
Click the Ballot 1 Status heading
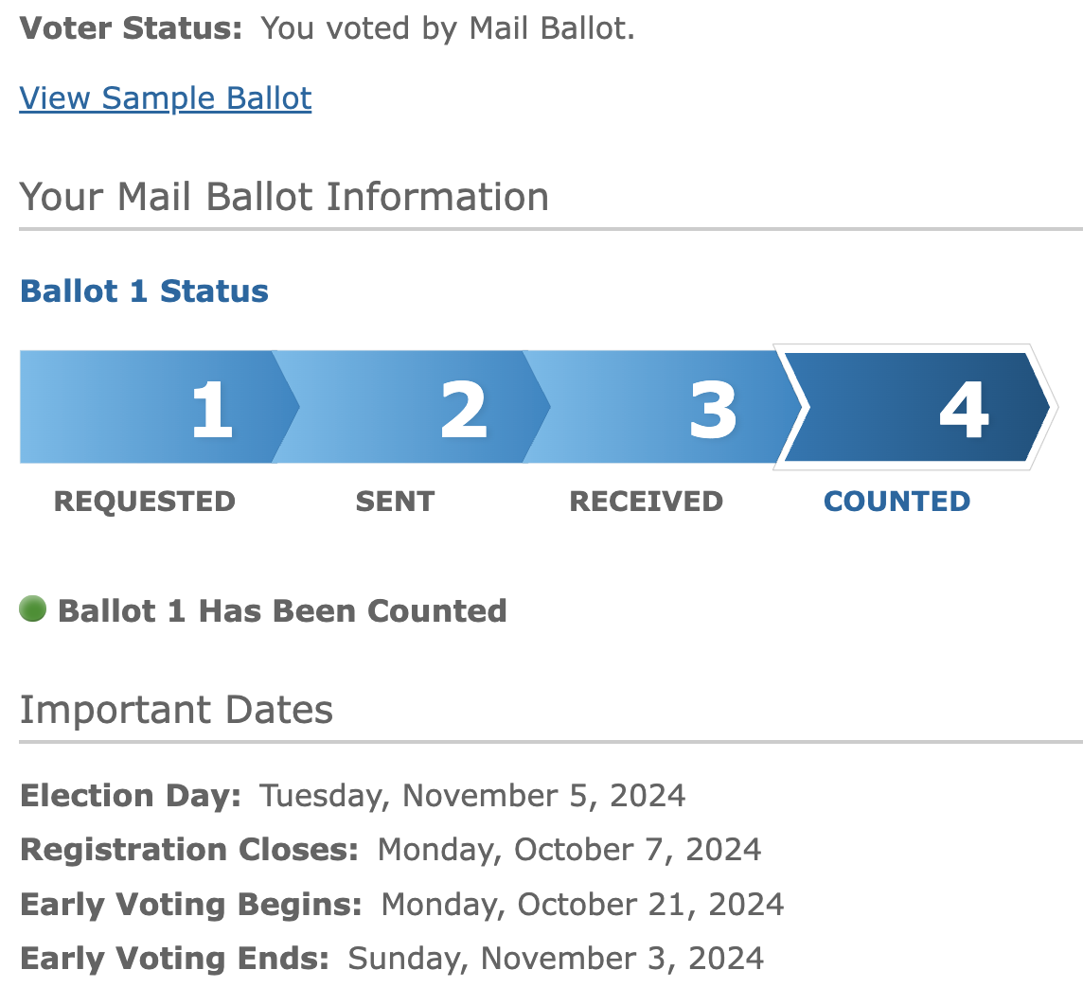(x=144, y=291)
